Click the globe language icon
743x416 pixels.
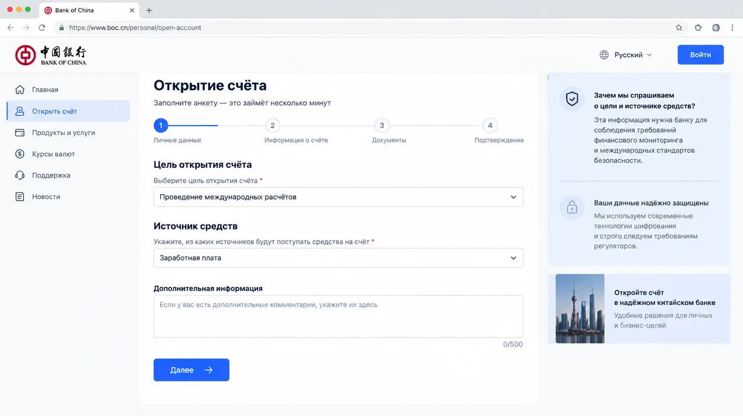click(604, 55)
